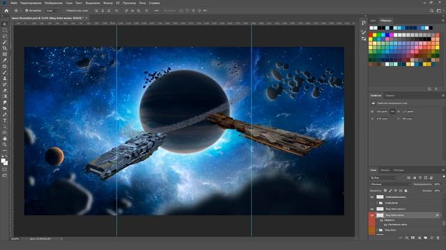Open the Edit menu

point(31,3)
